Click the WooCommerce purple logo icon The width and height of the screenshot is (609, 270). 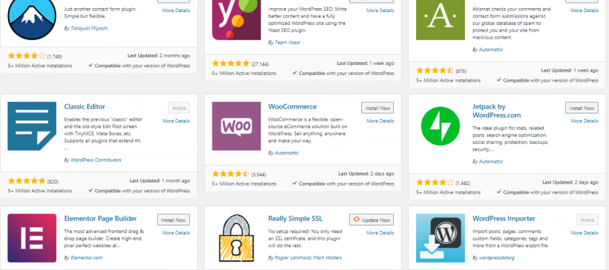(x=236, y=128)
